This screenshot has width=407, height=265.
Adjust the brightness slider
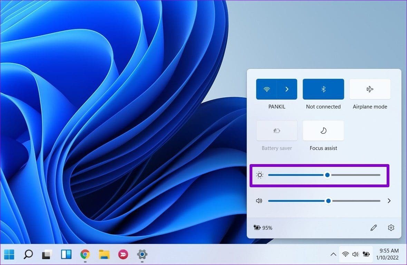(x=327, y=175)
